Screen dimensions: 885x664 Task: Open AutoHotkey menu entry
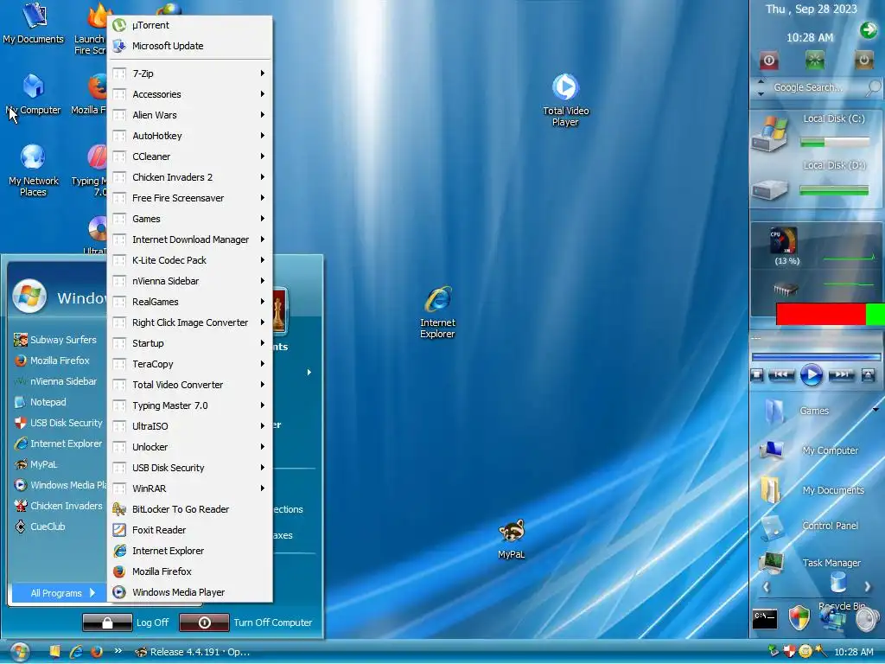(189, 136)
